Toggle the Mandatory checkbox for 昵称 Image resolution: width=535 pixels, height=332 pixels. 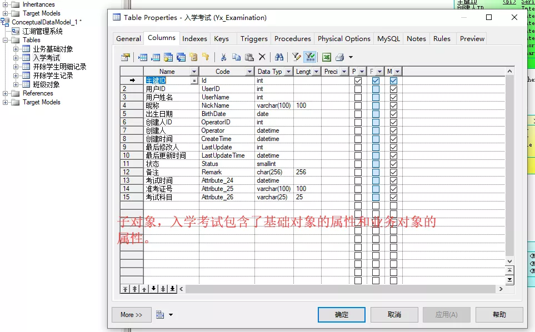coord(393,105)
